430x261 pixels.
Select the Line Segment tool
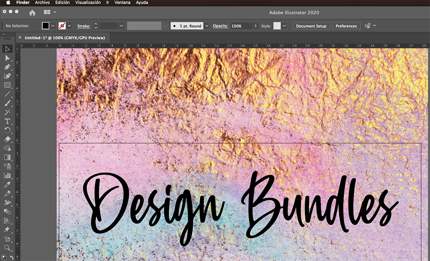point(7,94)
